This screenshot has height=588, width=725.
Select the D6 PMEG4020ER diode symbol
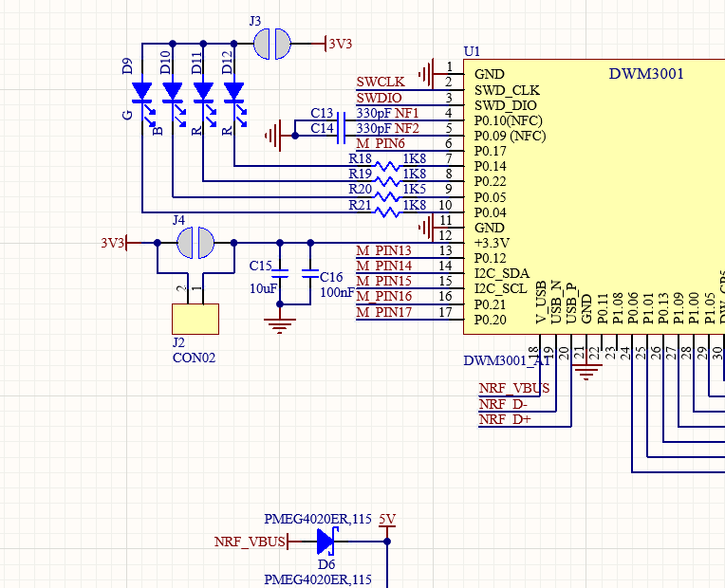[x=325, y=542]
